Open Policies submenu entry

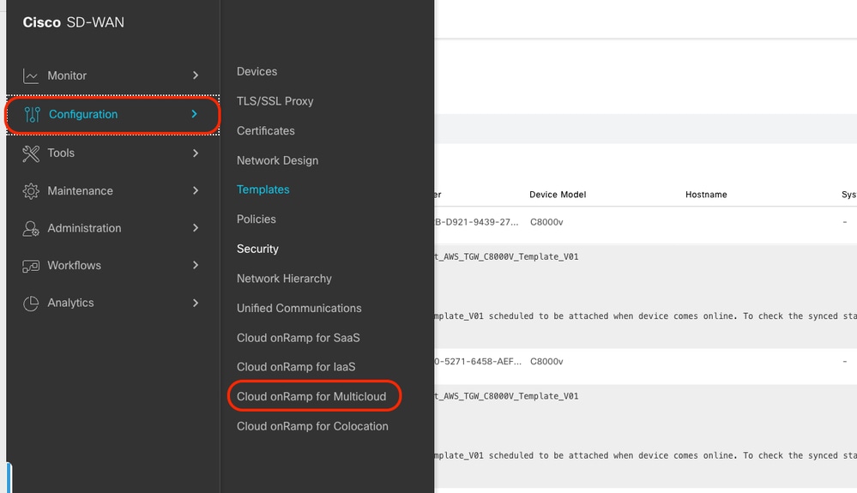click(256, 219)
